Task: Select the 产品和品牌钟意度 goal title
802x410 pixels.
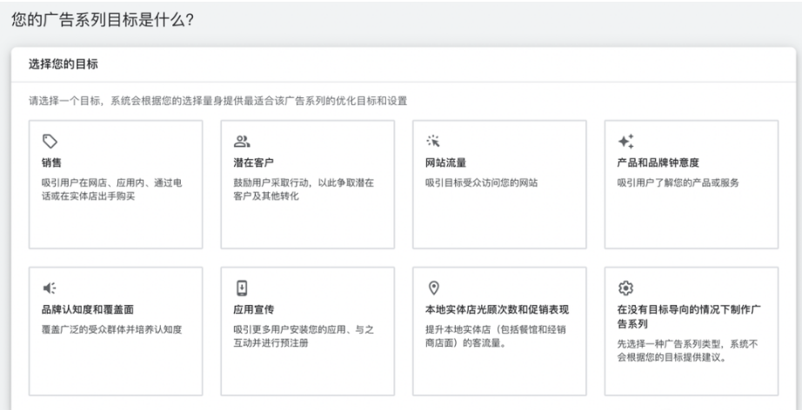Action: 658,162
